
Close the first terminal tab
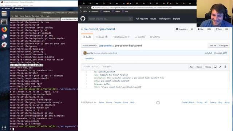[x=33, y=19]
